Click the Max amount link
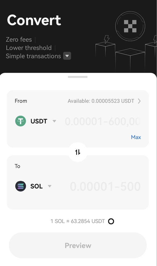The height and width of the screenshot is (266, 157). [x=136, y=137]
